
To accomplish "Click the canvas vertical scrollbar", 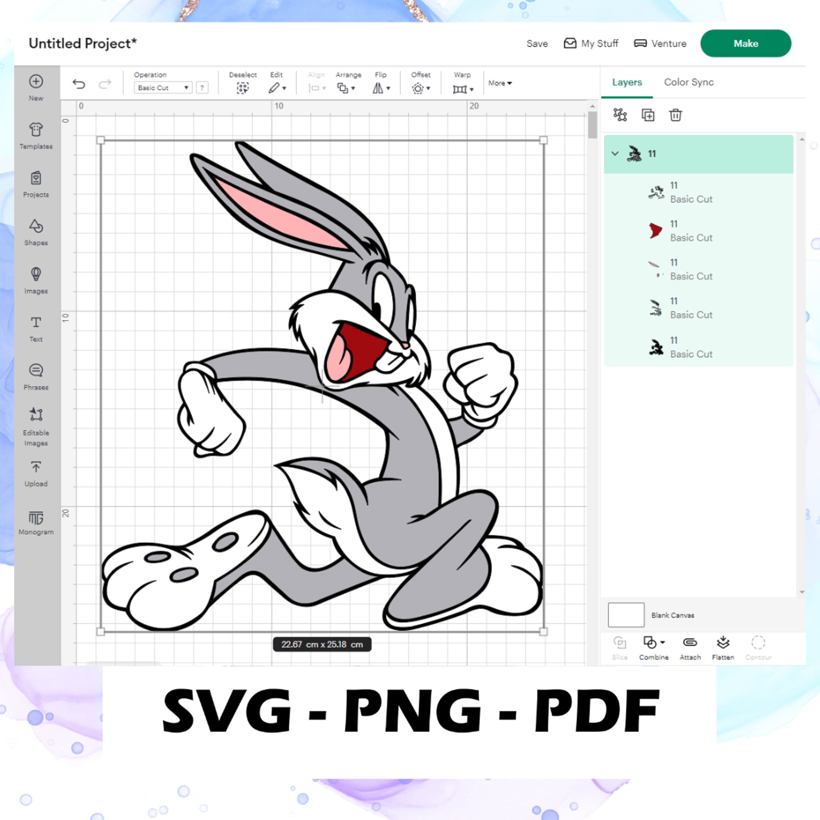I will (593, 125).
